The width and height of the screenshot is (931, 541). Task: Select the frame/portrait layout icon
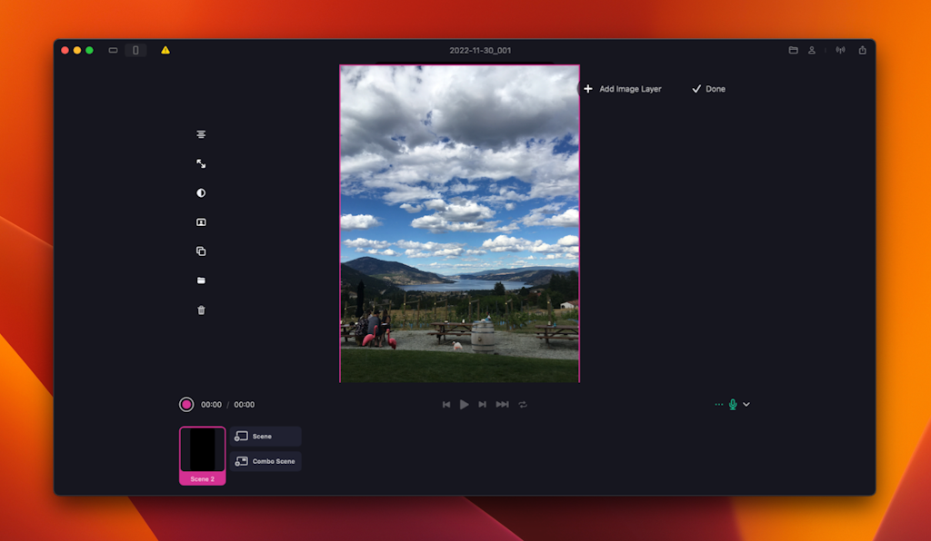[200, 221]
